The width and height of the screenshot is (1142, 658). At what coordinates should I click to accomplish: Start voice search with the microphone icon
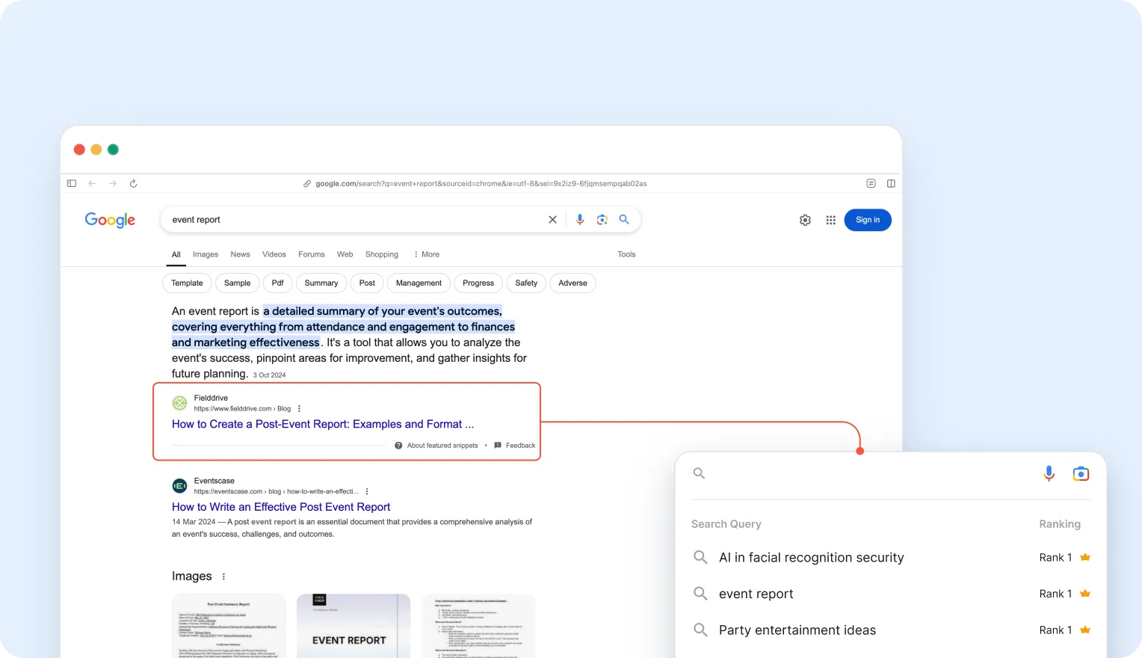tap(580, 220)
